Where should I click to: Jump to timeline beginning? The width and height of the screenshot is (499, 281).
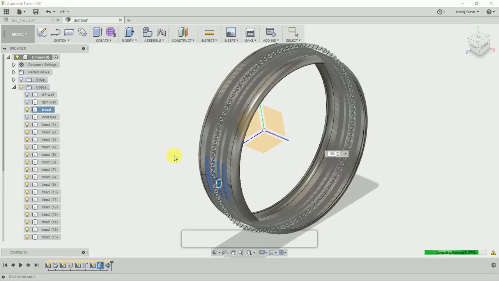click(5, 265)
